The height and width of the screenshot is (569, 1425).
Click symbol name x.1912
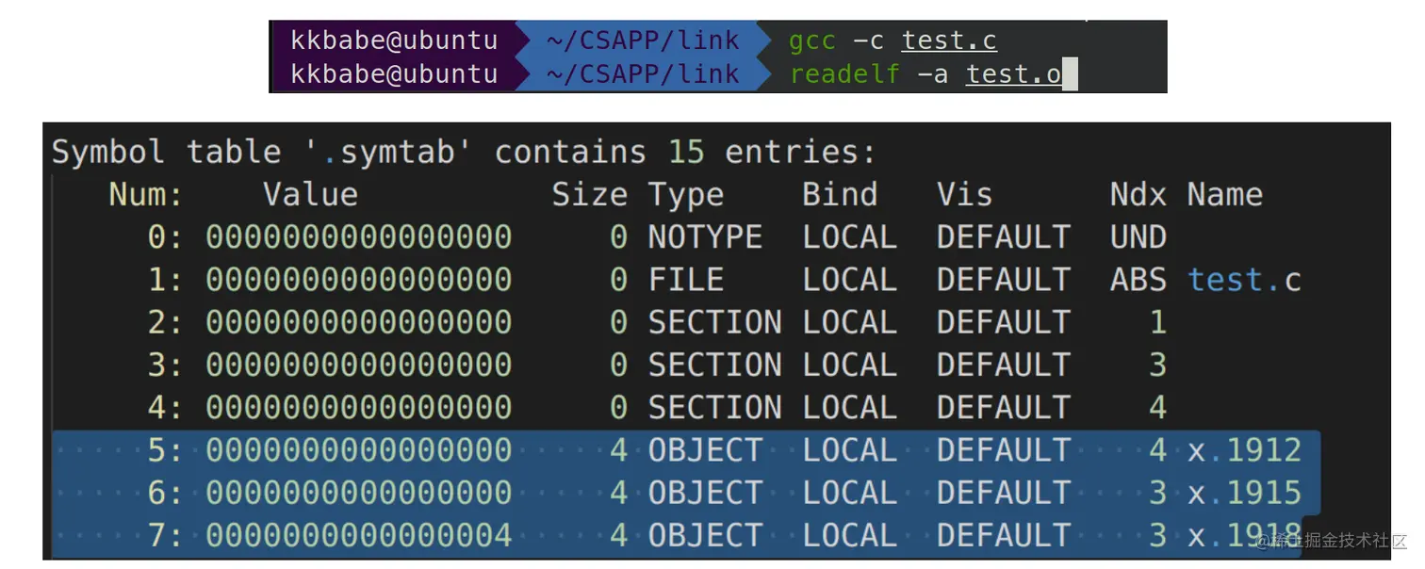pyautogui.click(x=1245, y=450)
